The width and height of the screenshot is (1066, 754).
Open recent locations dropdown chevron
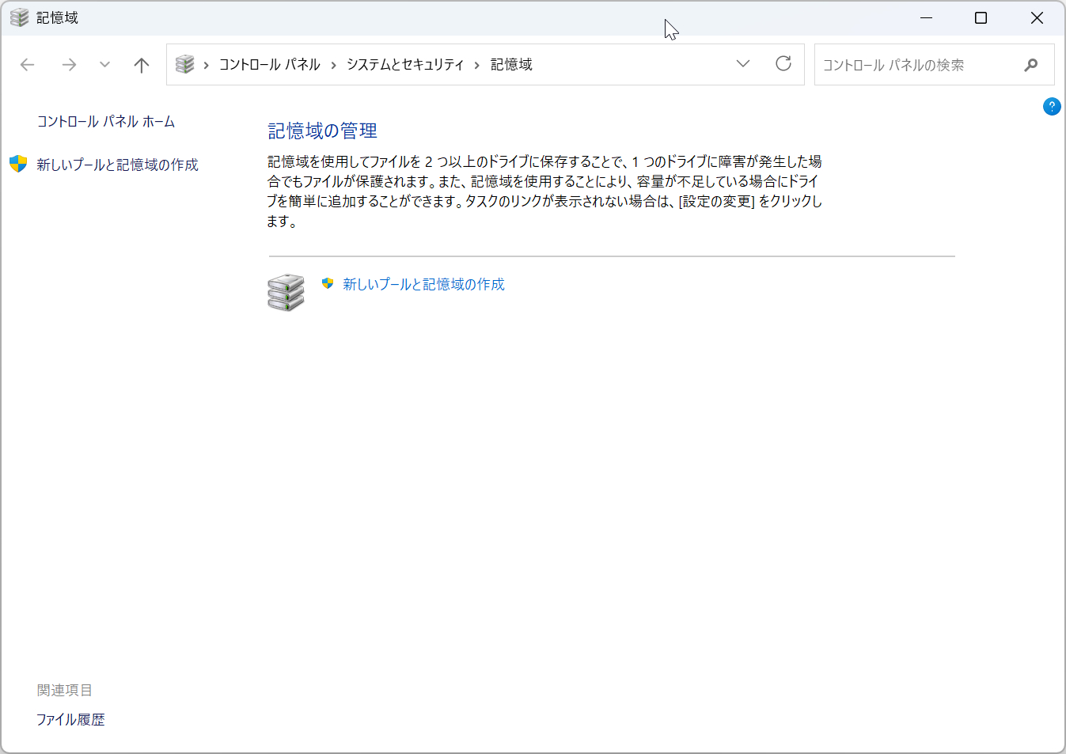tap(104, 65)
